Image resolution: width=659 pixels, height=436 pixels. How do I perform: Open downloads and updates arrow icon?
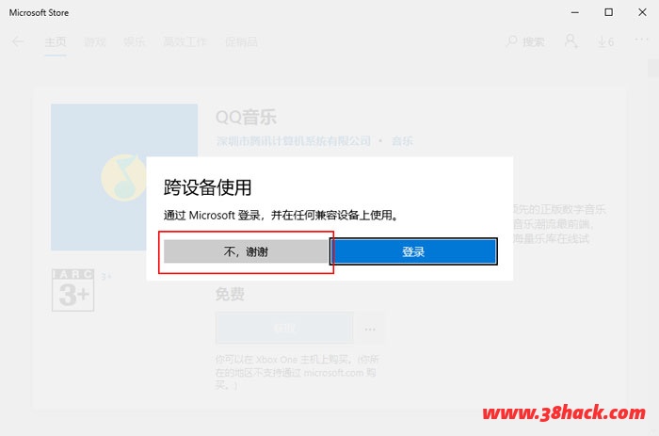click(605, 42)
